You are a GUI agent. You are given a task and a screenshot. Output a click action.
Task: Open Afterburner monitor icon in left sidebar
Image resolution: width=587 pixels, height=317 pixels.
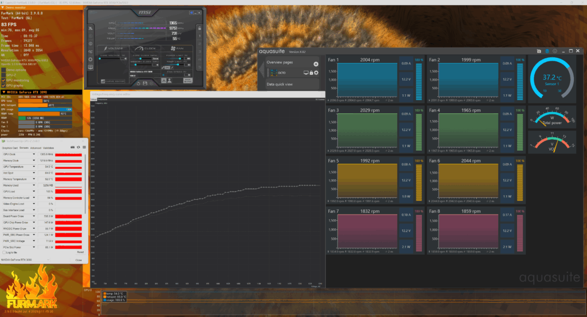tap(91, 67)
